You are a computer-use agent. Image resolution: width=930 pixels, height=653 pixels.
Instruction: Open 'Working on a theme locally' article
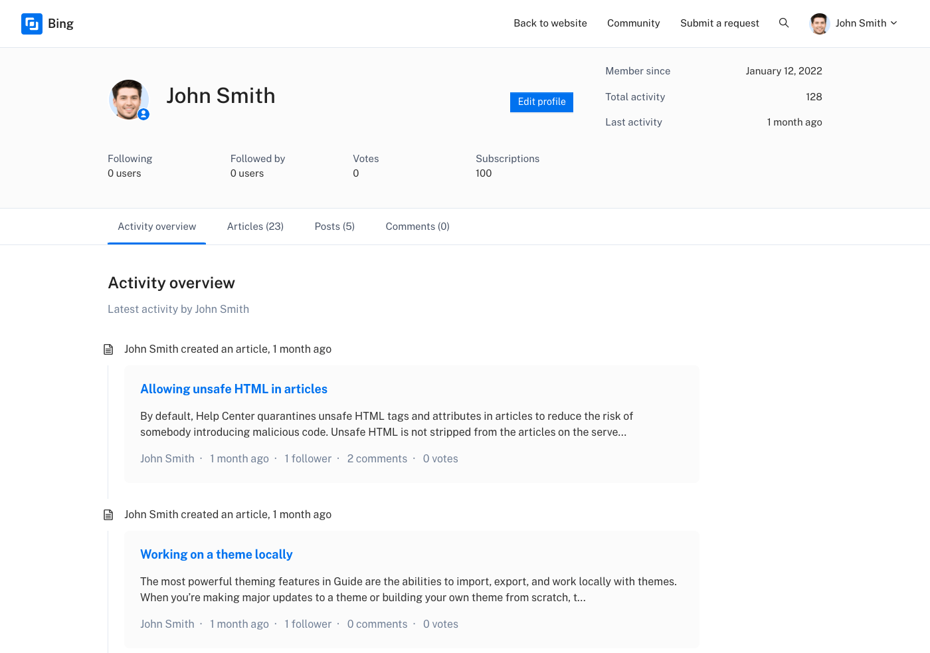pos(216,555)
